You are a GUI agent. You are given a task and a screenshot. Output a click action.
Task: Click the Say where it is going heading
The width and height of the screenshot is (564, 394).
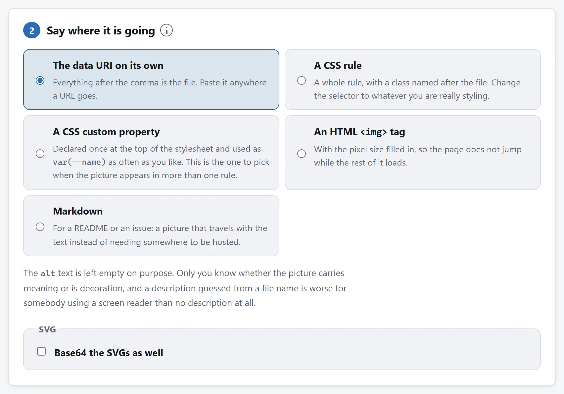(101, 30)
